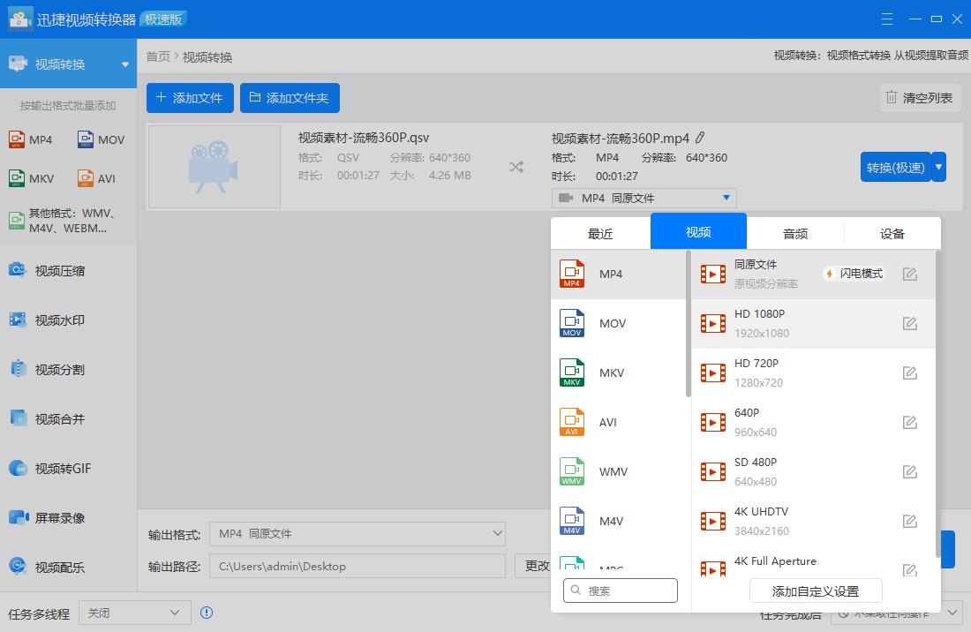Open the 输出格式 dropdown

pyautogui.click(x=358, y=533)
